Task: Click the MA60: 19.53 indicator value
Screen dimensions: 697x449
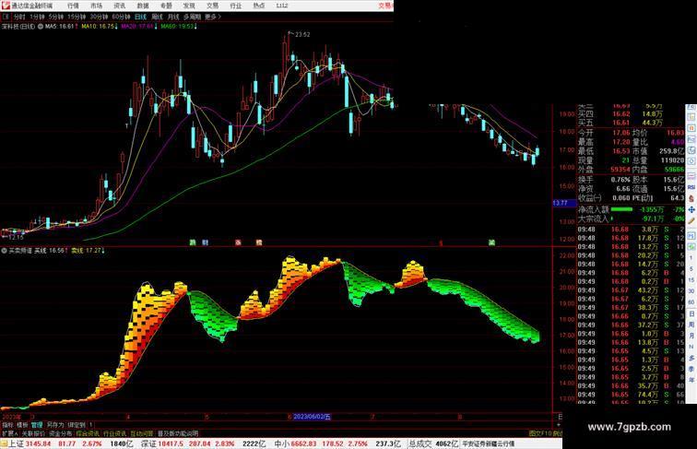Action: pos(179,27)
